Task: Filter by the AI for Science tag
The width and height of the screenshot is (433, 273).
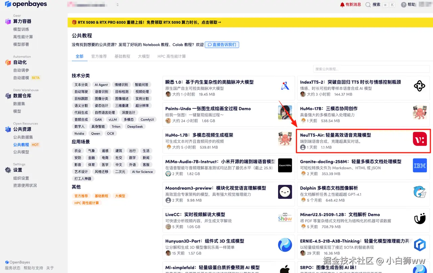Action: pyautogui.click(x=142, y=172)
